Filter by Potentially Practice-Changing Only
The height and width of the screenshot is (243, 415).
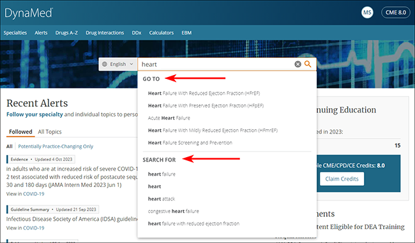tap(56, 146)
